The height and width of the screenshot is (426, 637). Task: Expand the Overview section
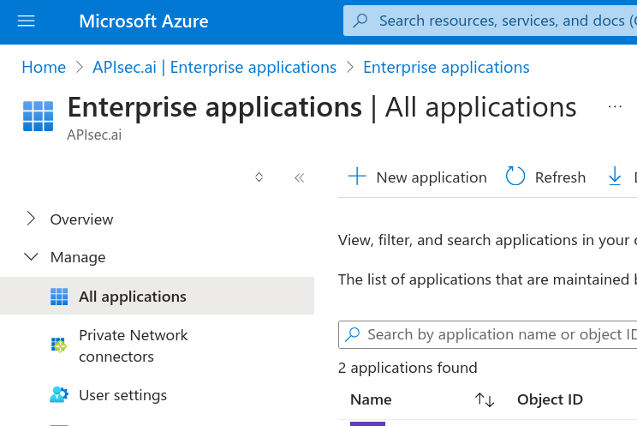(32, 219)
